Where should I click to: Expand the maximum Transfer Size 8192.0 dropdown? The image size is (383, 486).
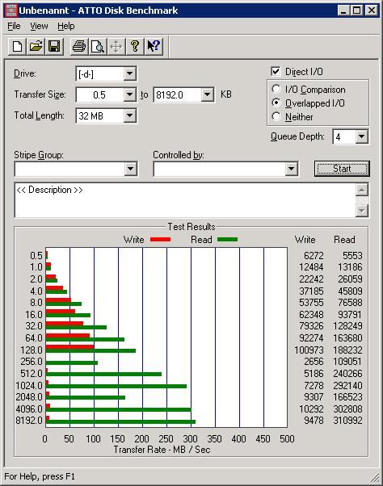point(207,94)
